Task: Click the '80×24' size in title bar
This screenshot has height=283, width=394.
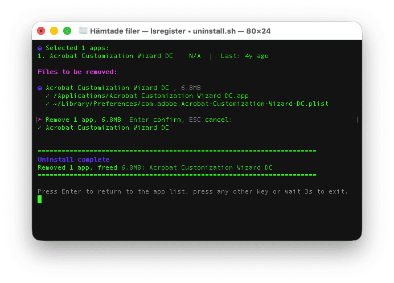Action: (258, 31)
